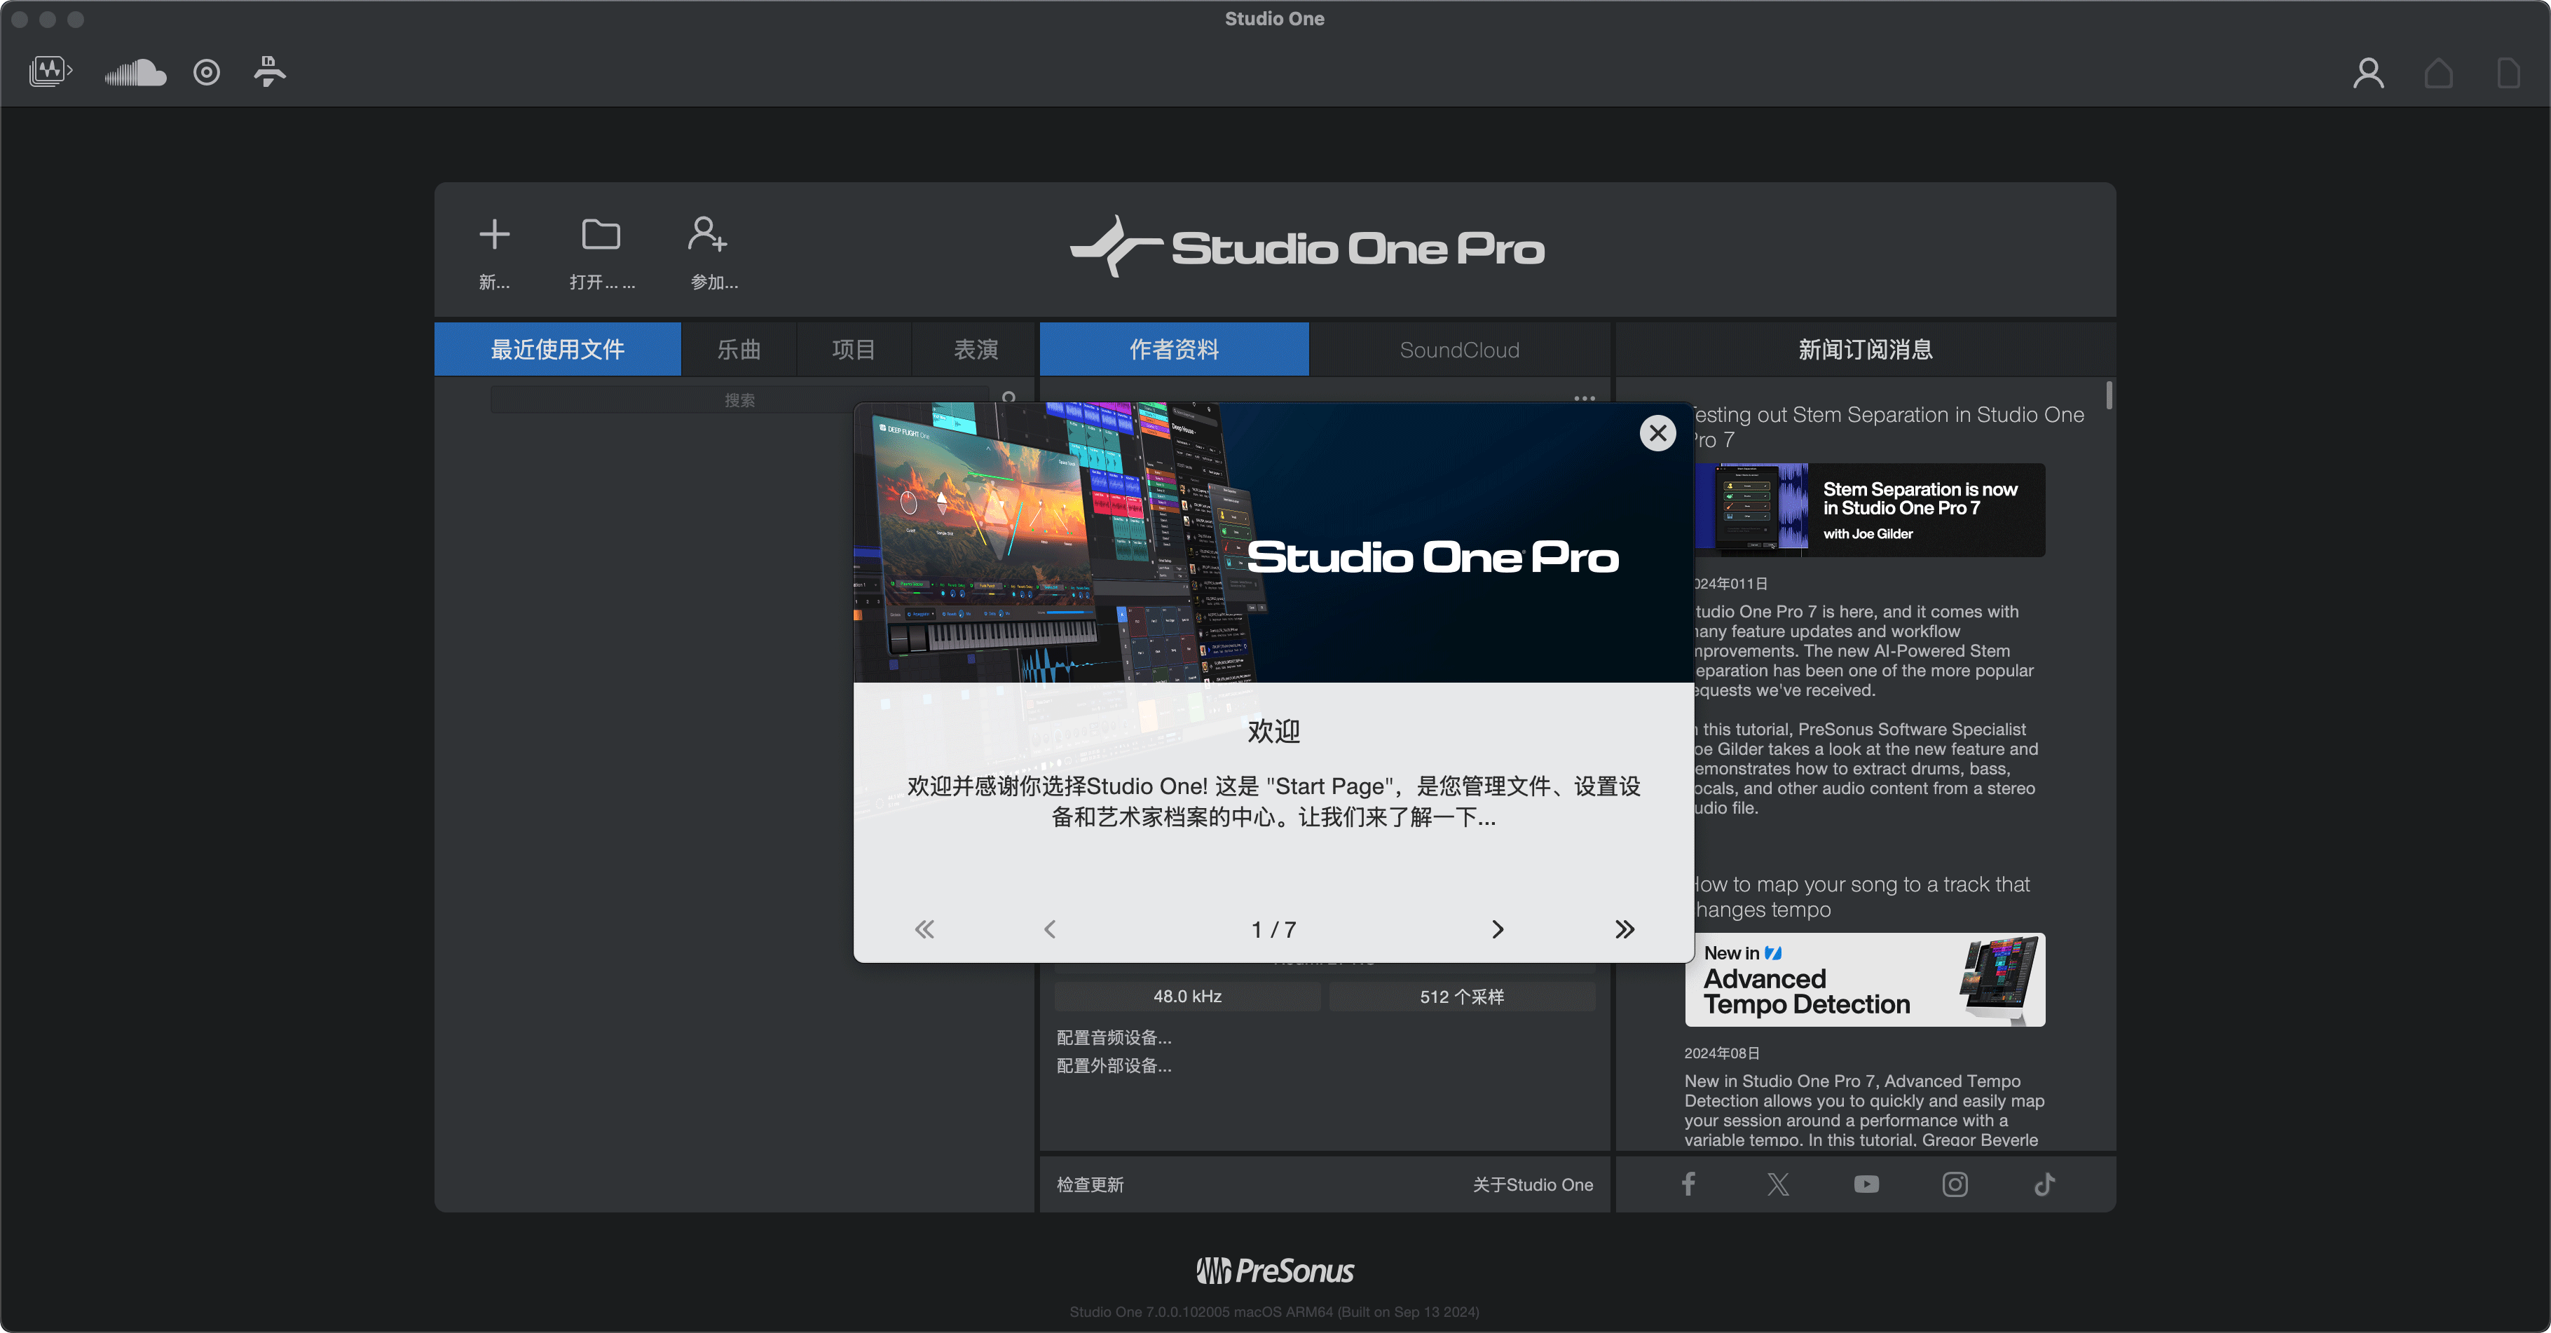The width and height of the screenshot is (2551, 1333).
Task: Click the circular target icon in top toolbar
Action: click(x=206, y=72)
